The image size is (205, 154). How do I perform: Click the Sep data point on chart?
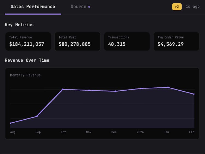click(x=37, y=116)
